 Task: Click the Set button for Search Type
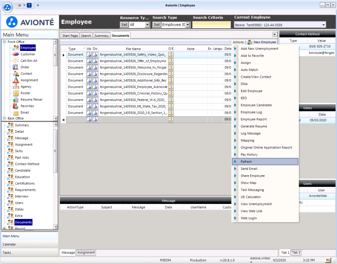157,25
